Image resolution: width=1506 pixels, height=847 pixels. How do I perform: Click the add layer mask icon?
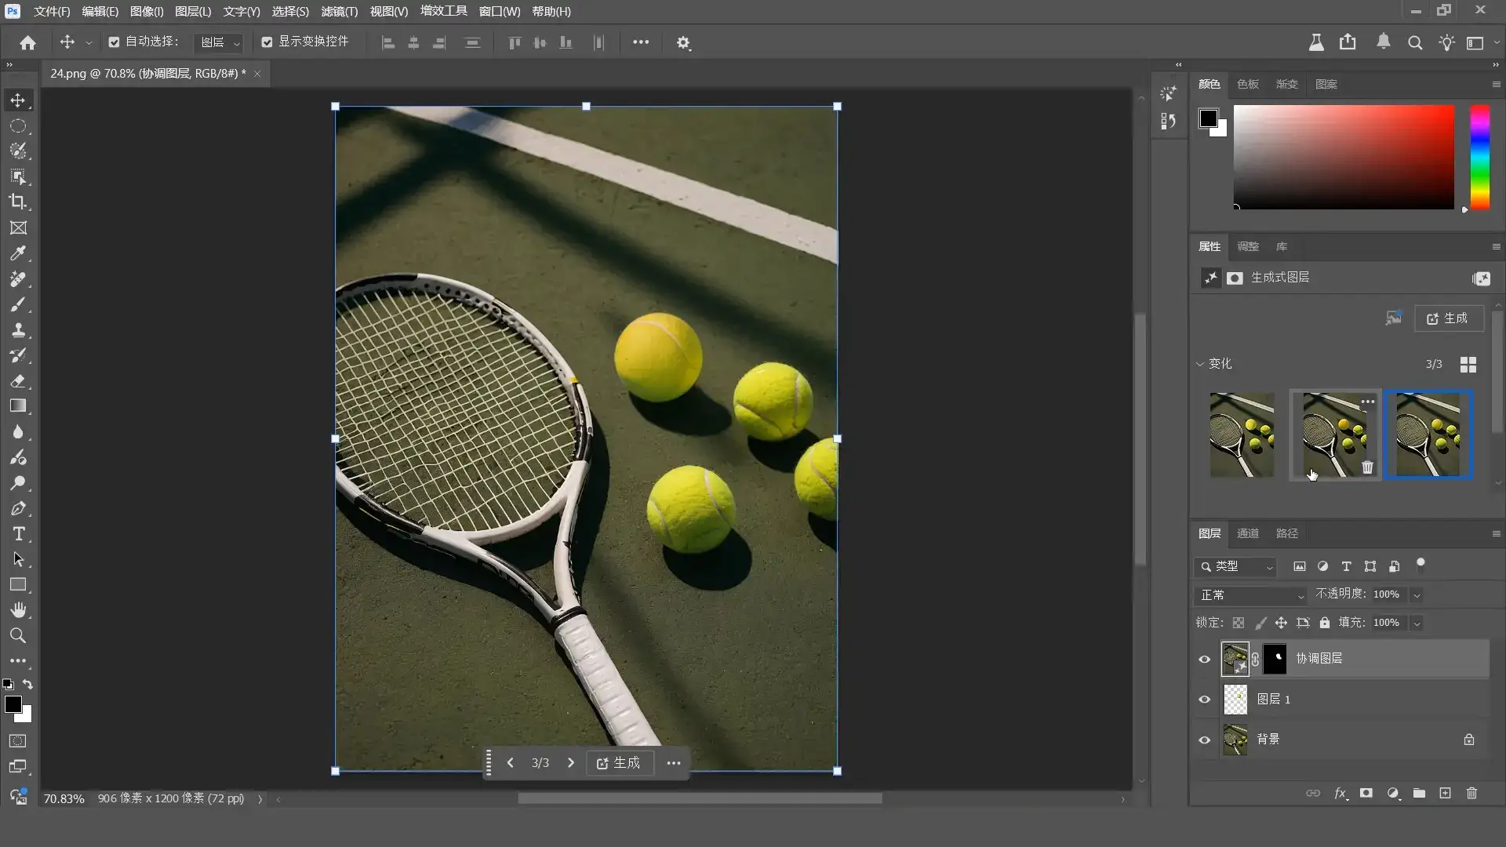click(x=1366, y=793)
